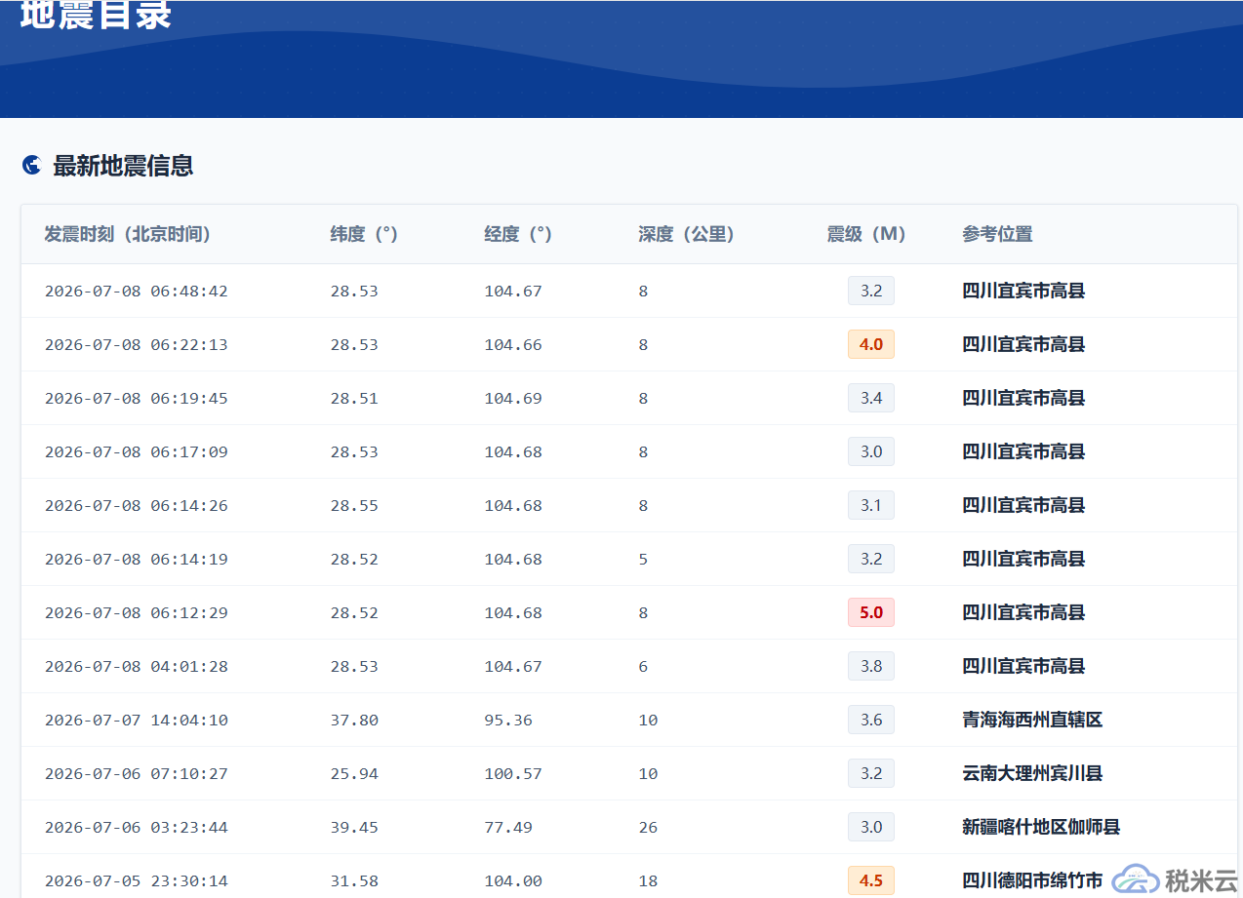Click the orange 4.5 magnitude badge
This screenshot has height=898, width=1243.
coord(871,880)
